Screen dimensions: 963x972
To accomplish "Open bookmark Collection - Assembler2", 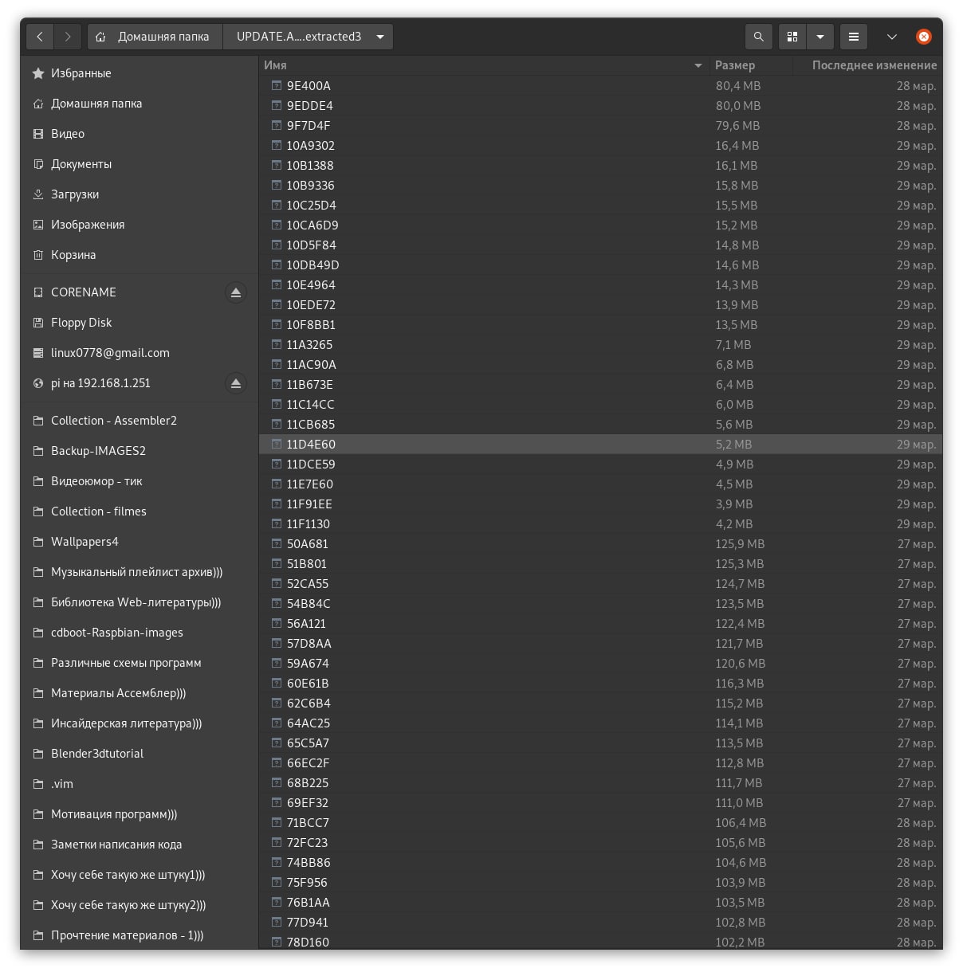I will (140, 421).
